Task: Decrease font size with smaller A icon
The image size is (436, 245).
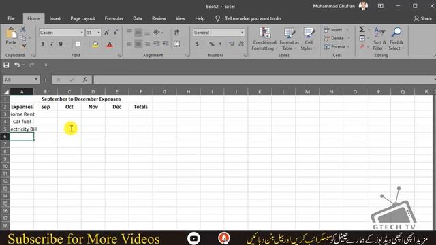Action: tap(116, 33)
